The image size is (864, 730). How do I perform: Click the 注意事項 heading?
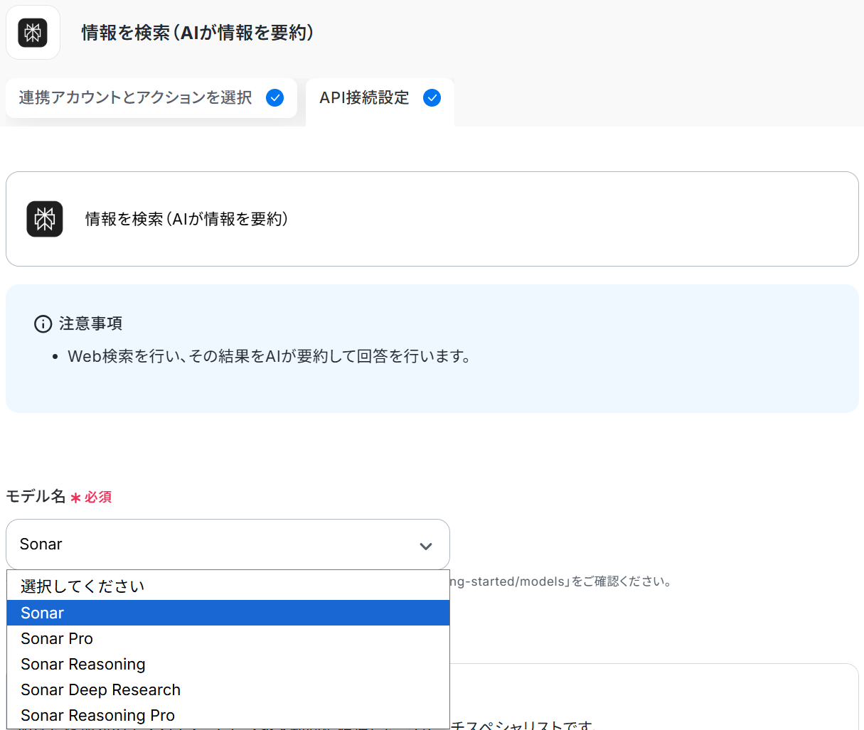[90, 324]
